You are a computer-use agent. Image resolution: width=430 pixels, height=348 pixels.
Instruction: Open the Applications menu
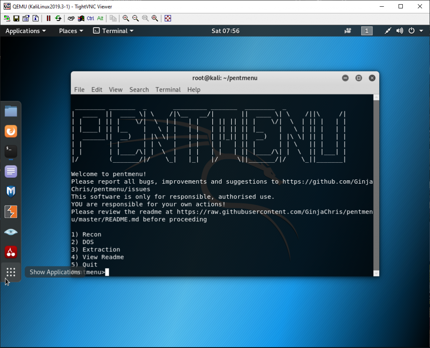coord(23,31)
